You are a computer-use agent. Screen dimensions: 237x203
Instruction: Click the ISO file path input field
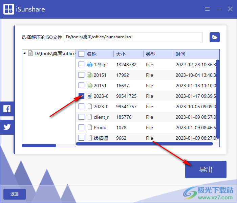click(x=133, y=37)
